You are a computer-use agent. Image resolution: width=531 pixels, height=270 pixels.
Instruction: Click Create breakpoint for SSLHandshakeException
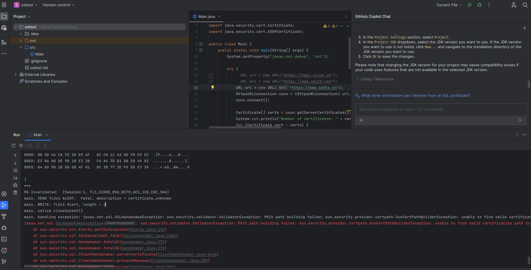[120, 223]
